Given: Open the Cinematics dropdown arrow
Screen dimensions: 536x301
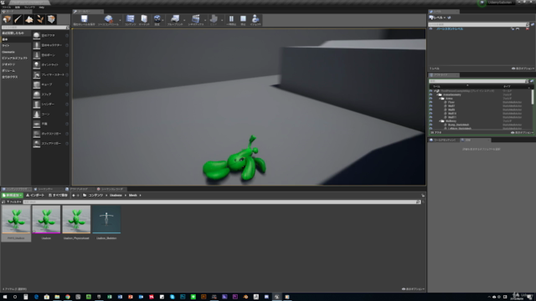Looking at the screenshot, I should click(205, 20).
